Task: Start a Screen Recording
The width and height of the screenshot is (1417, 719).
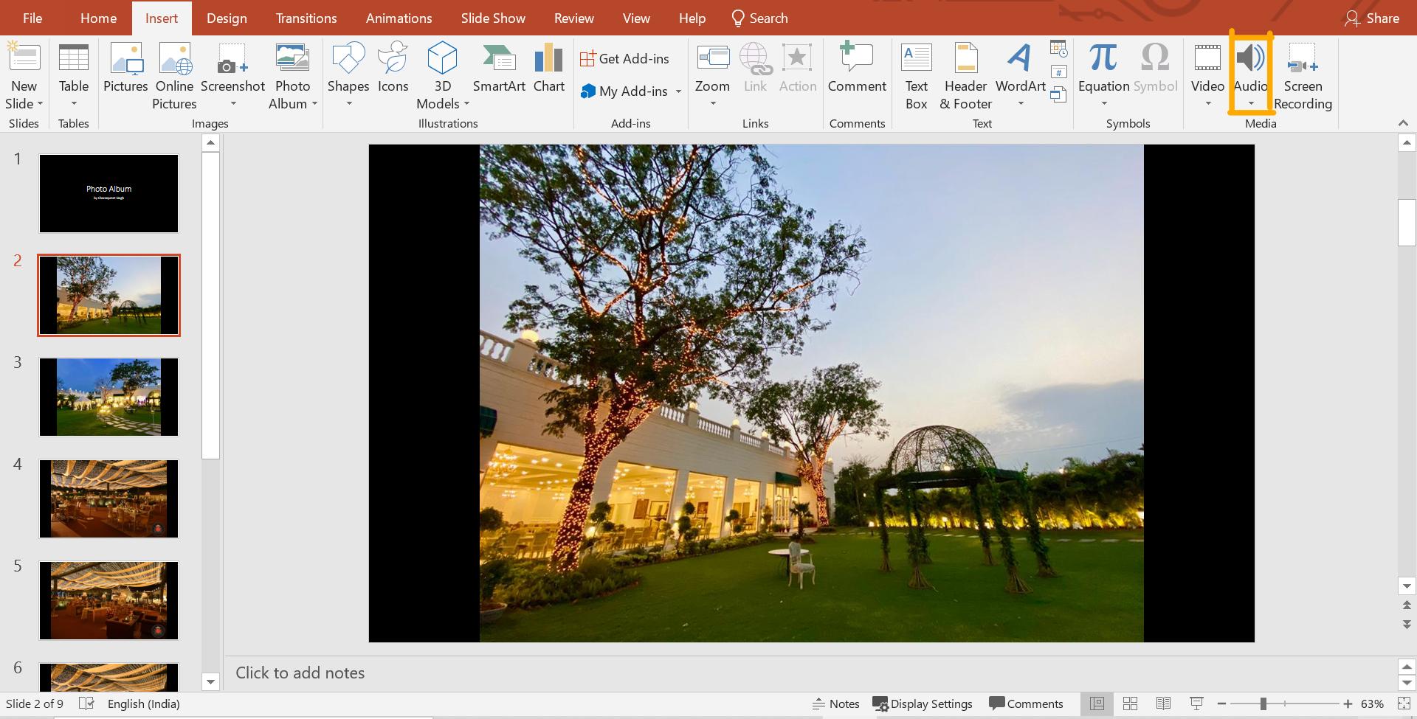Action: coord(1303,74)
